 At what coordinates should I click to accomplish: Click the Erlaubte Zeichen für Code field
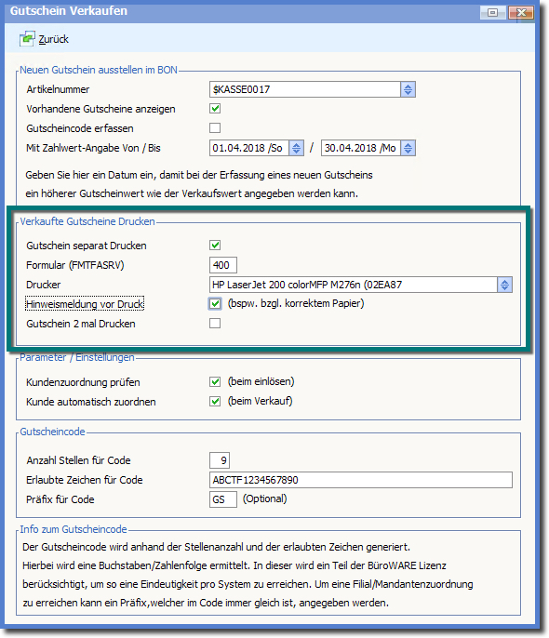(361, 480)
